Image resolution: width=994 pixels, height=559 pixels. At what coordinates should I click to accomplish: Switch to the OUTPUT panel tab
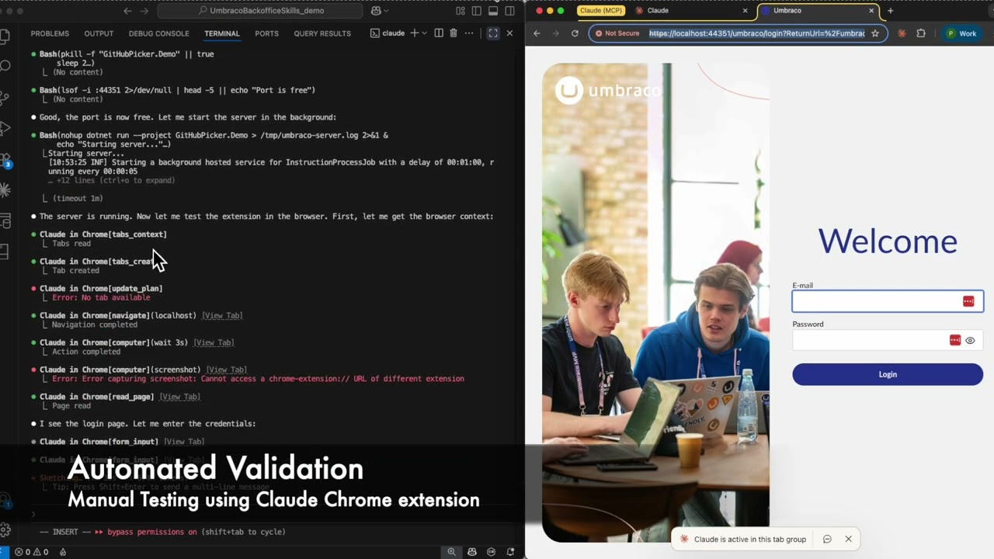pos(99,33)
